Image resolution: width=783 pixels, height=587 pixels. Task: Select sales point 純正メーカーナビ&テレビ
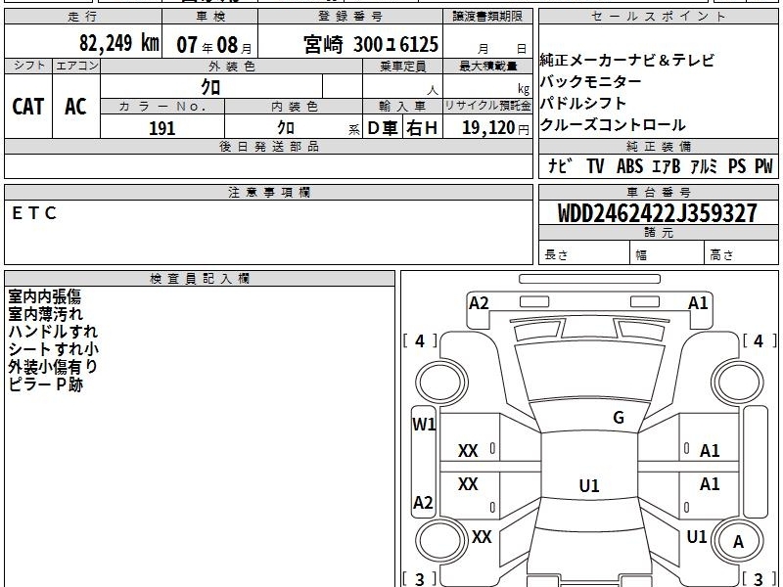coord(626,61)
